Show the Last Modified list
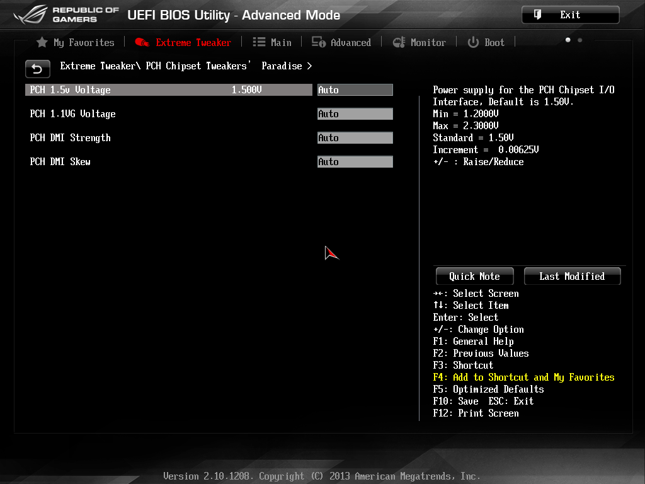645x484 pixels. [572, 276]
